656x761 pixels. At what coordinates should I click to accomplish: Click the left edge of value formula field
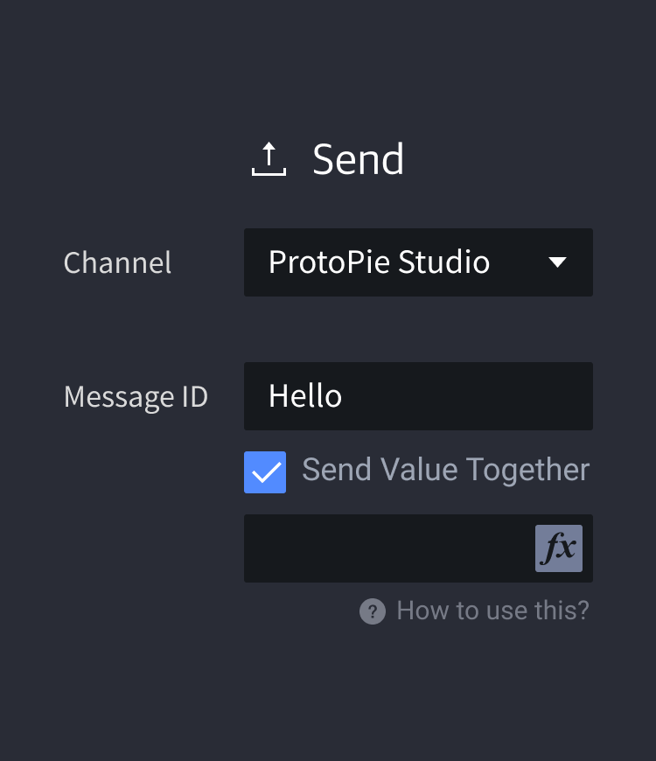point(257,548)
